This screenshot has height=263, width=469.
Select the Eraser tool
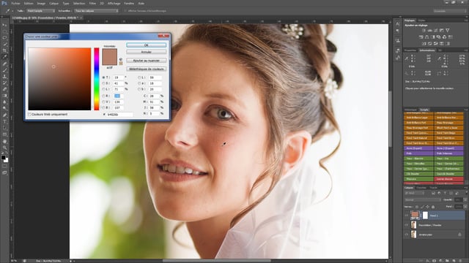coord(4,89)
